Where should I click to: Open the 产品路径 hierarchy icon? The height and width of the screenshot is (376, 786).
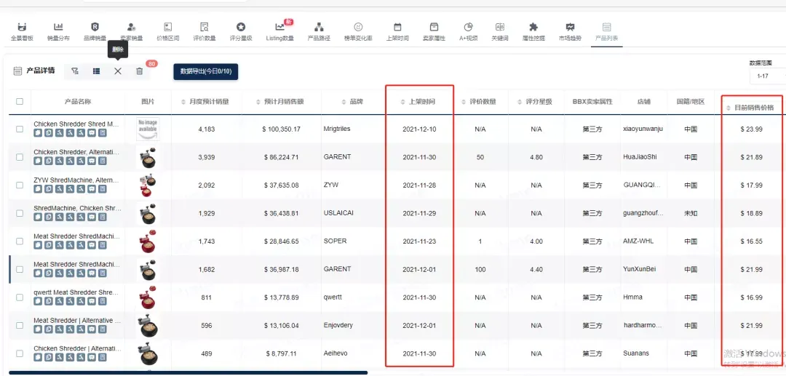(x=318, y=27)
